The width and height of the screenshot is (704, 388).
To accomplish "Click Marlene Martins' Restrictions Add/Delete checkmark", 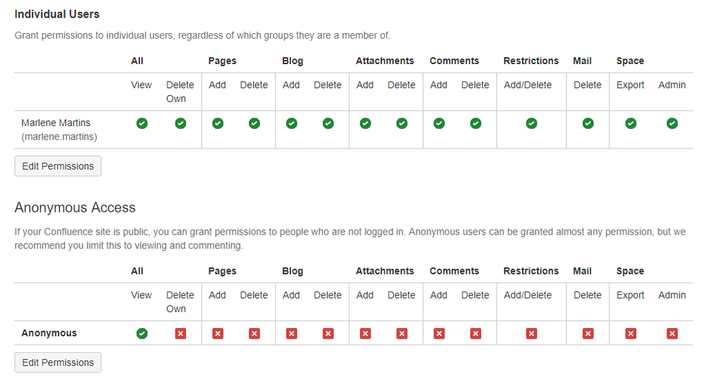I will (531, 123).
